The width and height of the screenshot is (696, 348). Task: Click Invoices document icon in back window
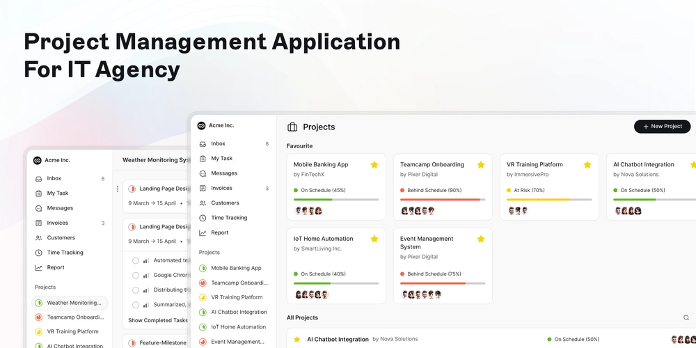pyautogui.click(x=38, y=223)
